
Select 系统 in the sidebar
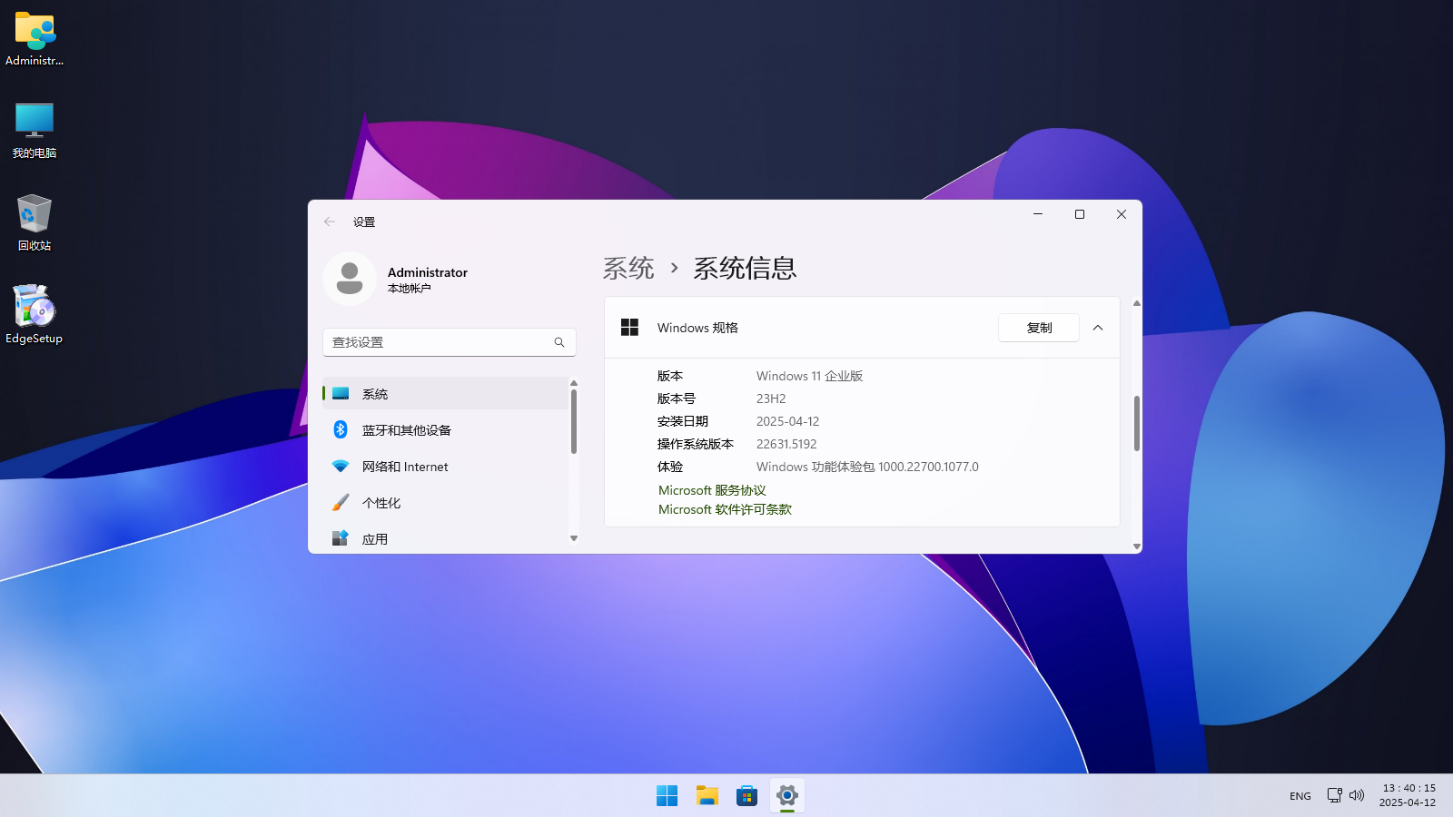point(445,394)
